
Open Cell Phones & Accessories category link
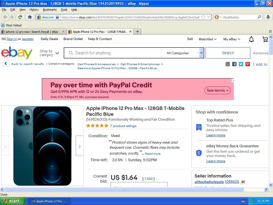click(x=97, y=64)
